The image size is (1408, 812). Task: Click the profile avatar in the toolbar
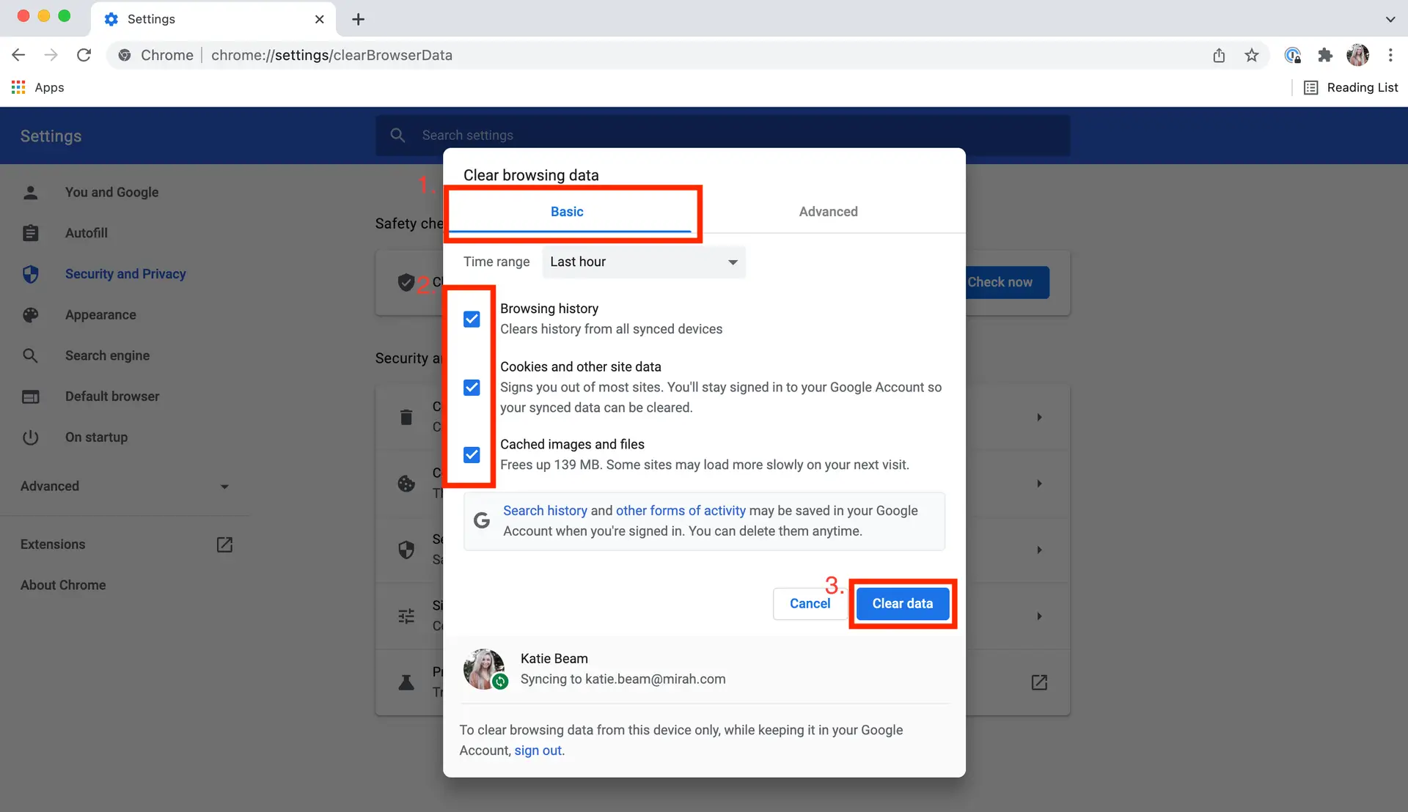[1358, 55]
